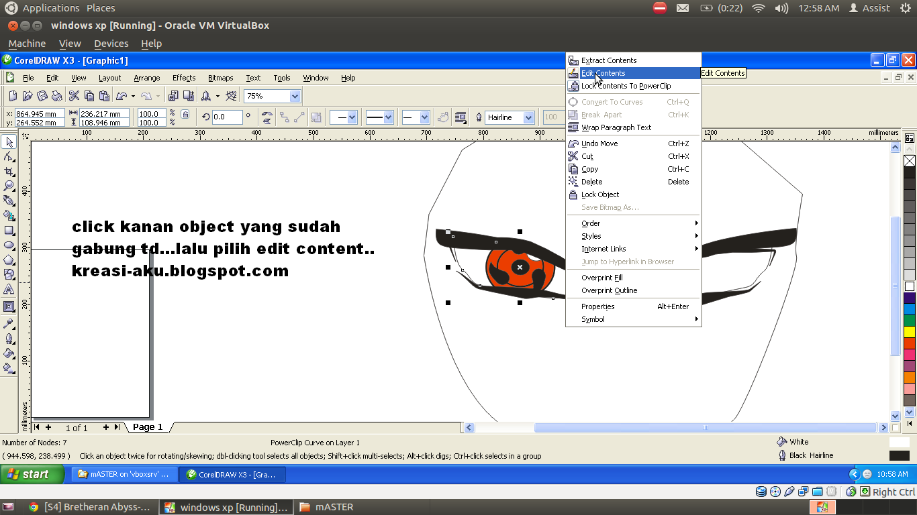Image resolution: width=917 pixels, height=515 pixels.
Task: Open the start arrowhead dropdown
Action: point(352,117)
